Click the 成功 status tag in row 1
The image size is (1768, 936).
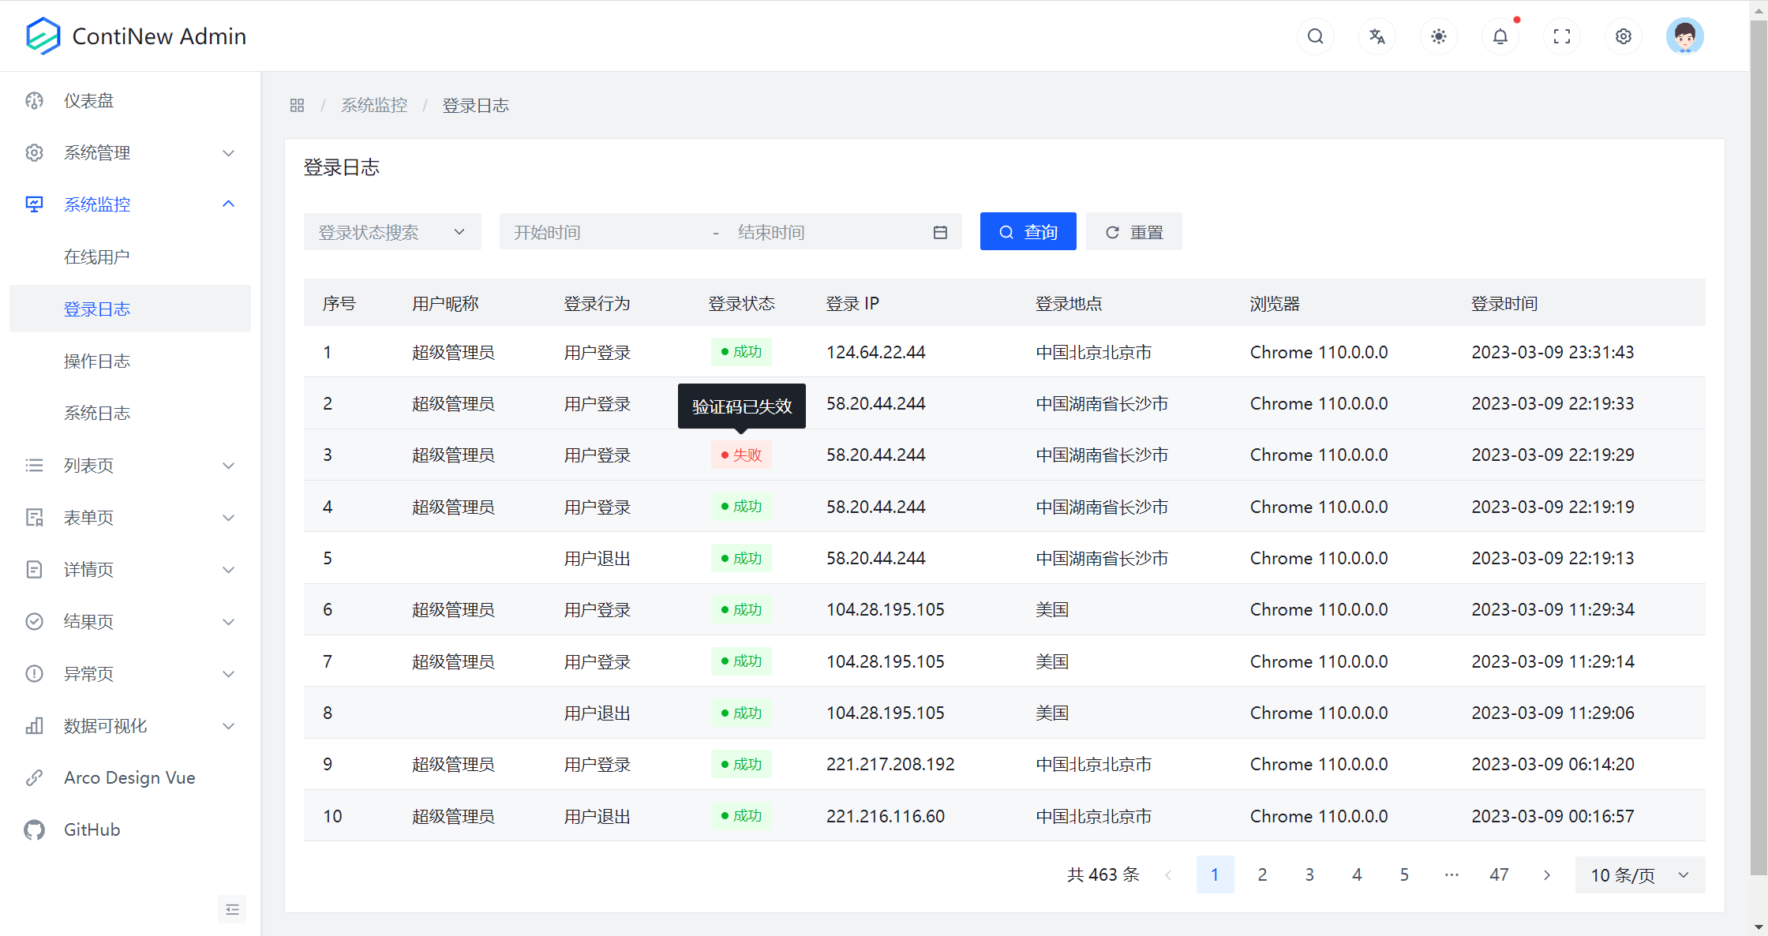tap(740, 351)
